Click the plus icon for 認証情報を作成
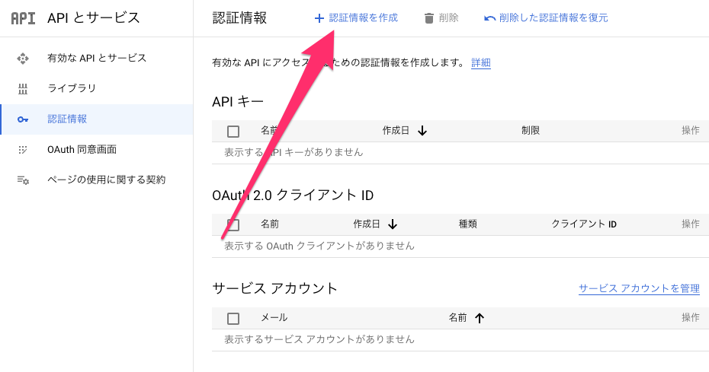The image size is (709, 372). [319, 18]
